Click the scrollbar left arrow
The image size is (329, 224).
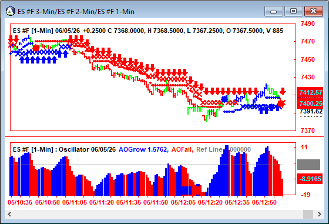click(x=9, y=214)
